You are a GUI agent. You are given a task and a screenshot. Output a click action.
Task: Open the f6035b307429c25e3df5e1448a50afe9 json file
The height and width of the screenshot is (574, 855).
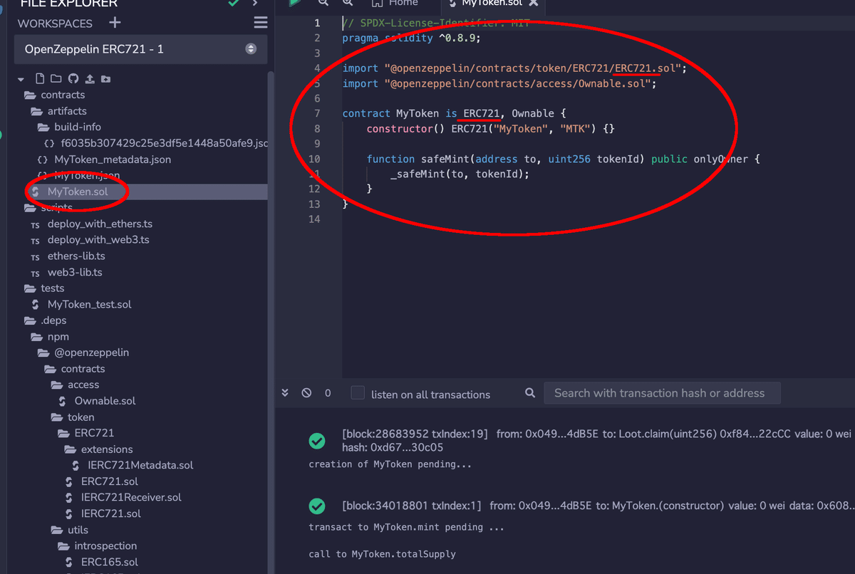[164, 143]
